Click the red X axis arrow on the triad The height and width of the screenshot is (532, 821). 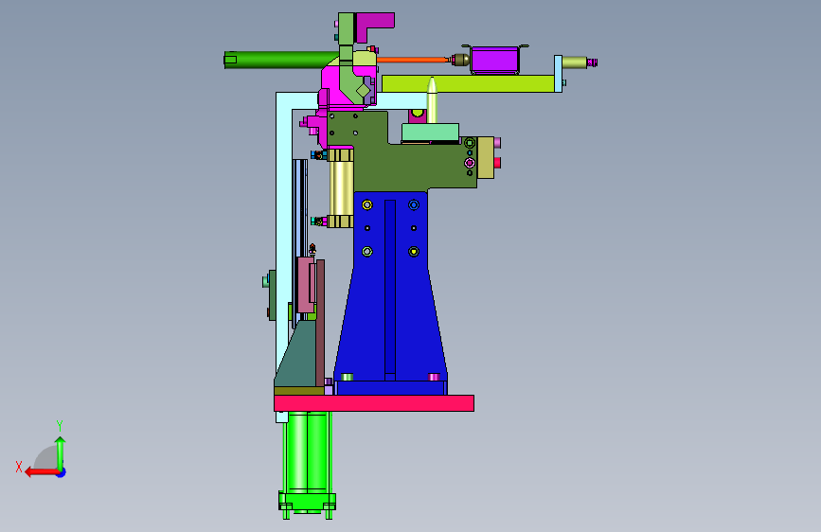(x=41, y=472)
